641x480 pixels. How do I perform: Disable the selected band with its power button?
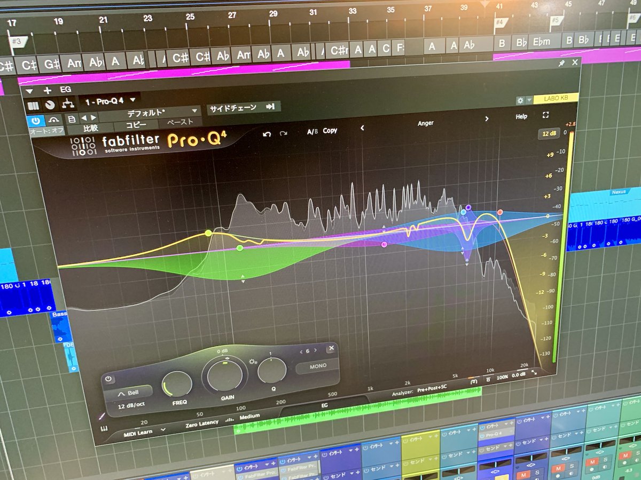coord(108,379)
